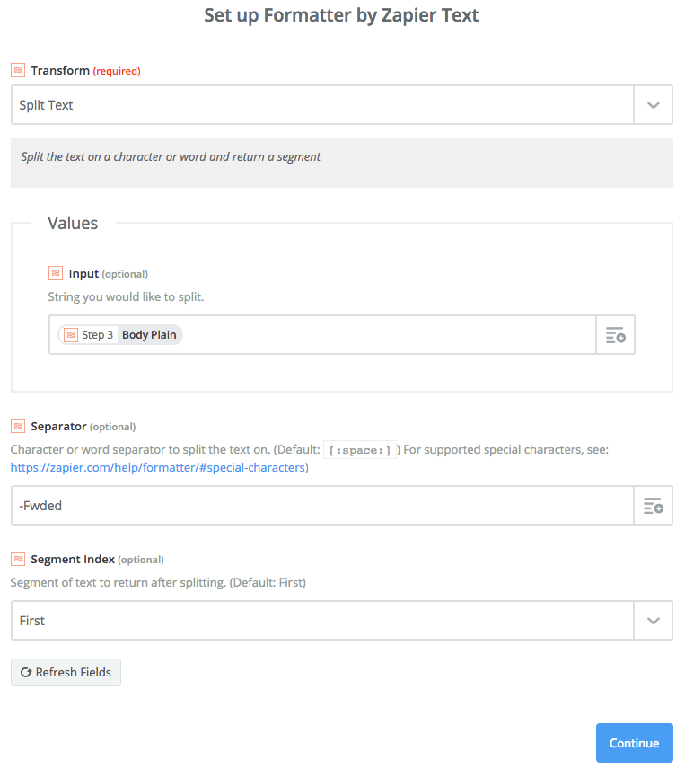Open insert-field icon for Input box
The height and width of the screenshot is (778, 685).
click(615, 335)
